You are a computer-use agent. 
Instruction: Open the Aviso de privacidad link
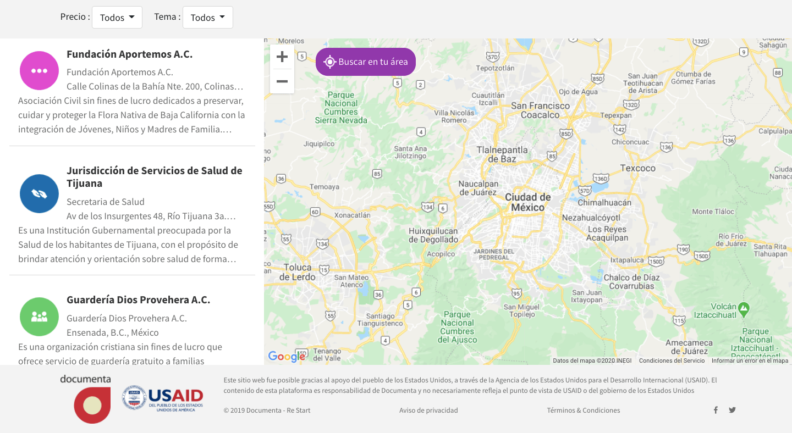coord(428,410)
